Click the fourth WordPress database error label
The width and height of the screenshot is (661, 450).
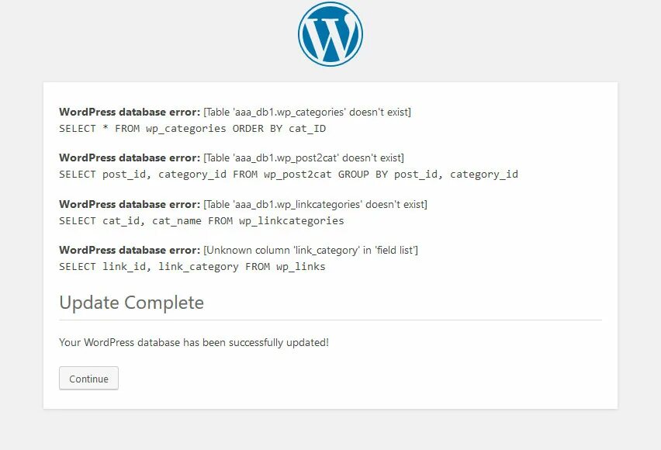[x=130, y=251]
